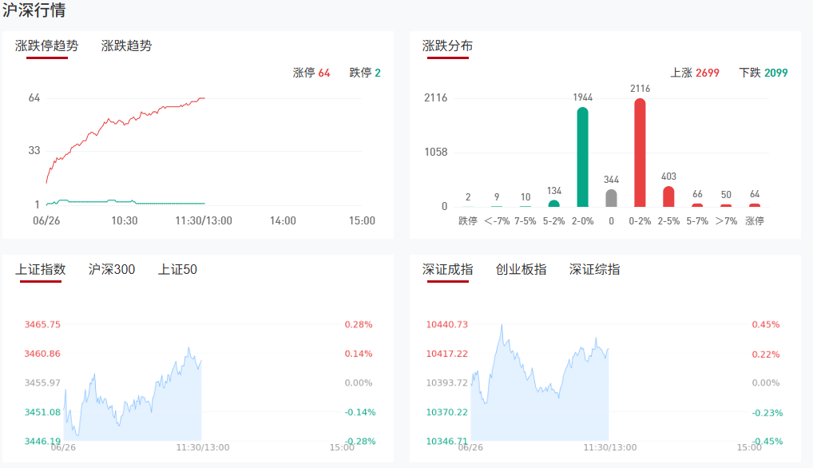Click the 涨停 64 legend label
The height and width of the screenshot is (468, 813).
click(311, 73)
